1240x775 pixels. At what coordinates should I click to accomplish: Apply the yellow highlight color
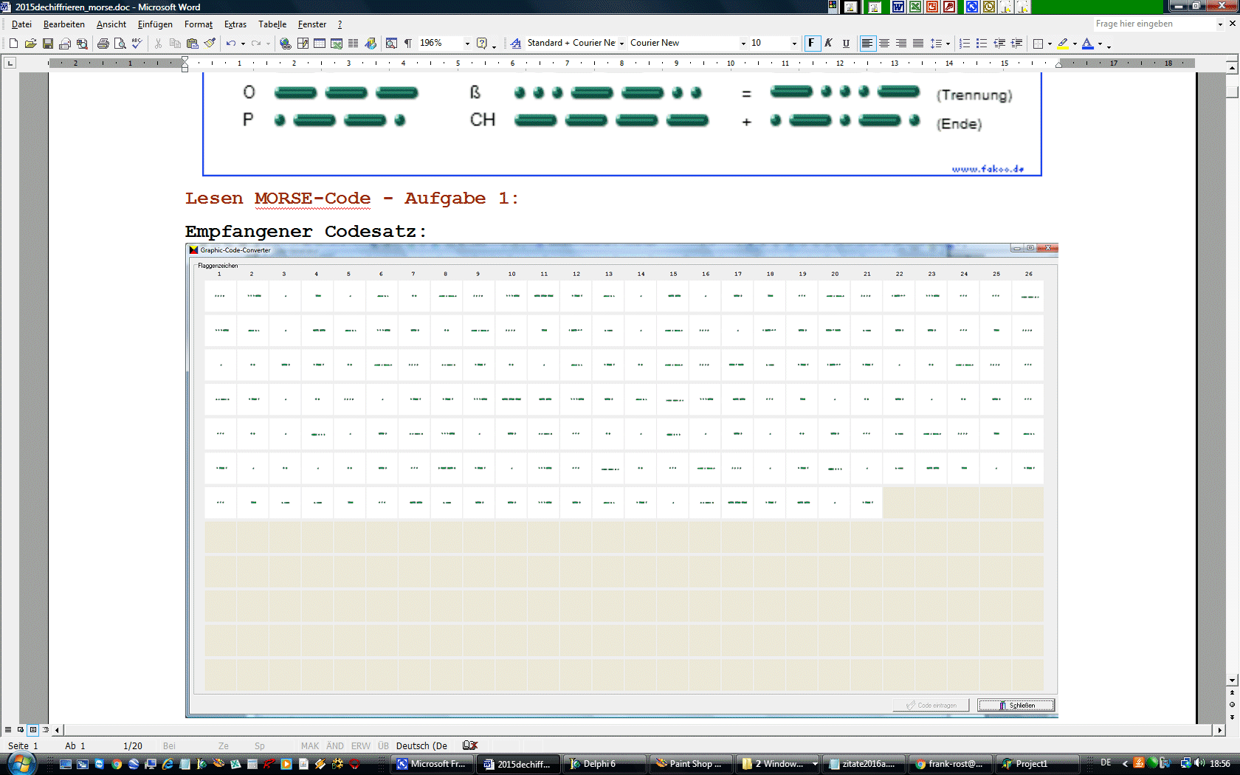tap(1062, 44)
